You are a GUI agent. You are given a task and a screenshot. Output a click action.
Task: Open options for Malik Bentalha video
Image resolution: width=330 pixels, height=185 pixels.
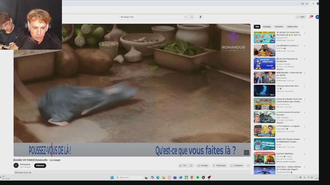304,73
